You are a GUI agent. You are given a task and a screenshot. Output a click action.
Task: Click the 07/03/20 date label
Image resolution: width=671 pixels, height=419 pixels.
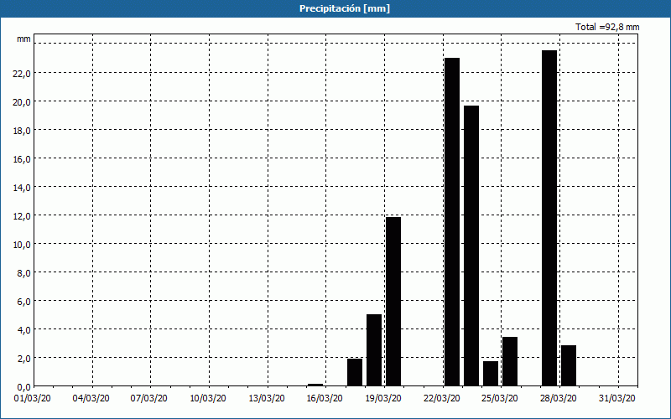click(149, 399)
